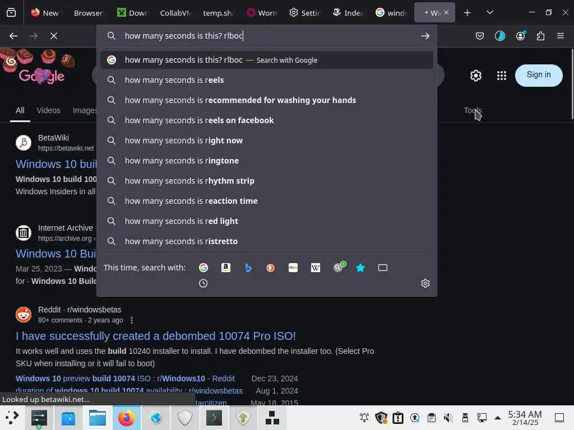Search this time with DuckDuckGo
574x430 pixels.
(271, 268)
